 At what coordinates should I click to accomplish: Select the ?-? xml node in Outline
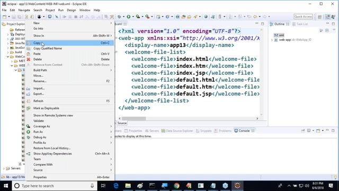pyautogui.click(x=279, y=35)
